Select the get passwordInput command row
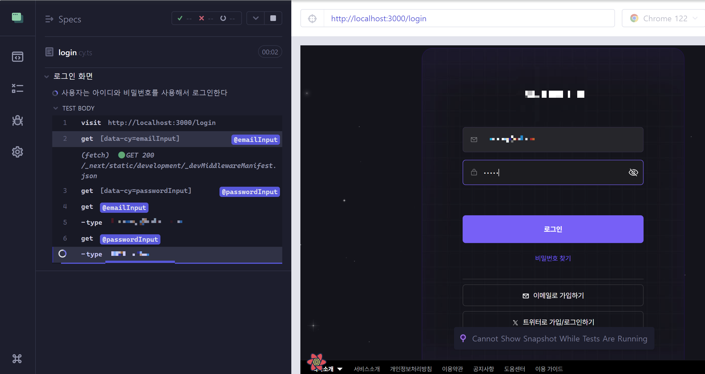 [x=136, y=191]
